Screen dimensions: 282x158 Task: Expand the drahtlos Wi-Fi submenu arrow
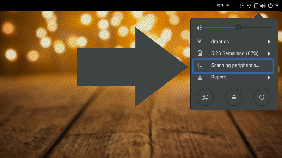(269, 42)
